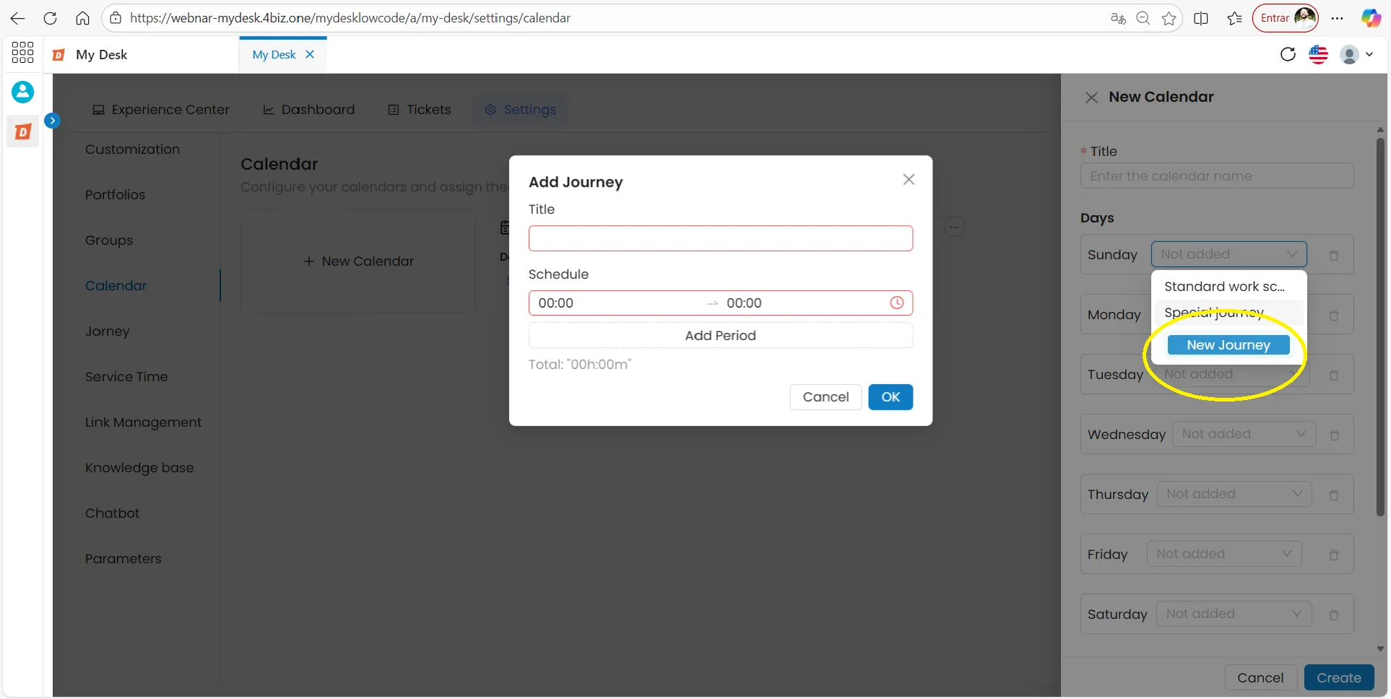Expand the sidebar with the blue arrow

coord(52,121)
